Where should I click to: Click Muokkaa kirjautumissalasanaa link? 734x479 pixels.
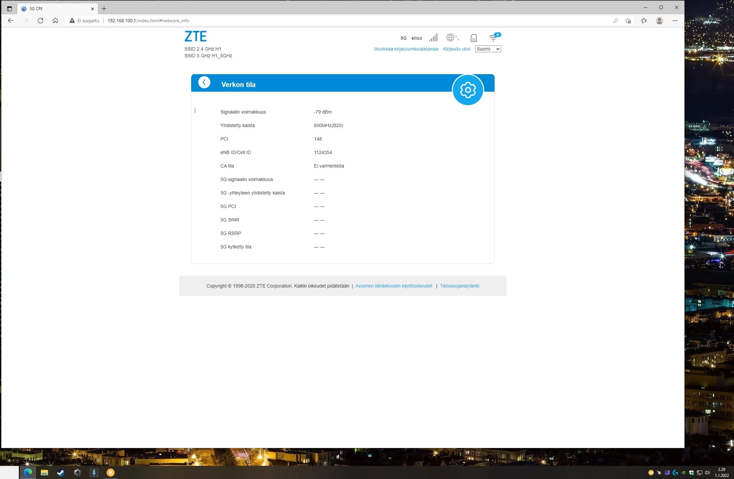406,49
